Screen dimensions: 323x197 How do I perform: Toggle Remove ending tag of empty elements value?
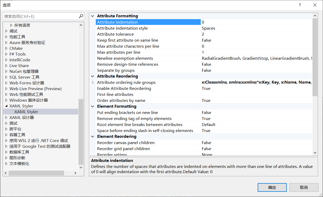(x=257, y=119)
